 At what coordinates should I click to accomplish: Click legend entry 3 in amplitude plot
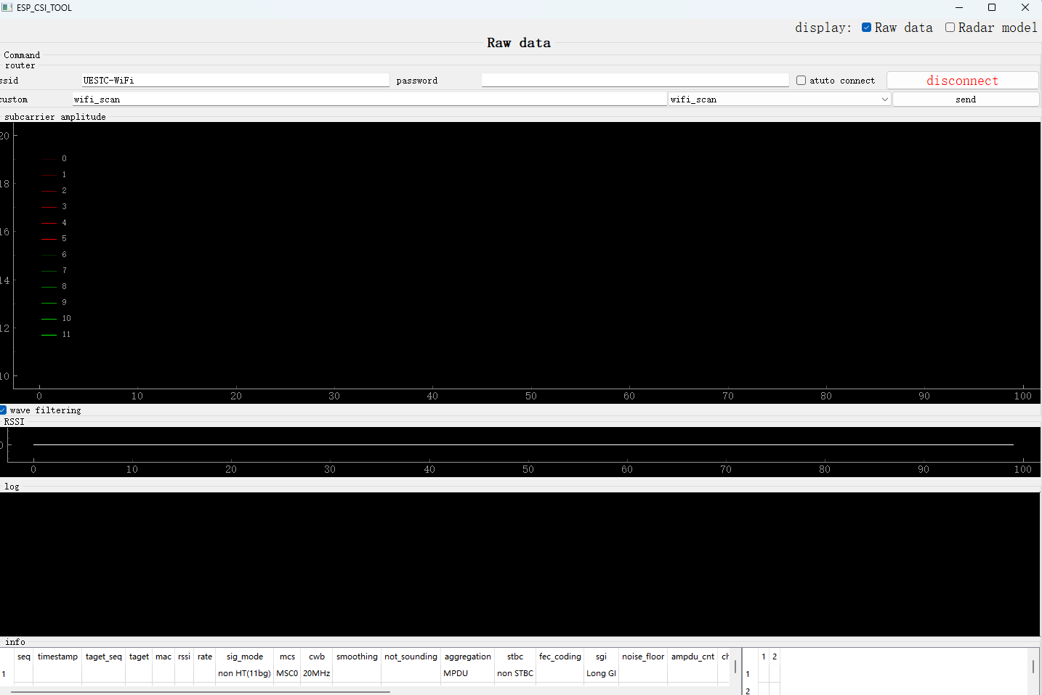pyautogui.click(x=54, y=206)
